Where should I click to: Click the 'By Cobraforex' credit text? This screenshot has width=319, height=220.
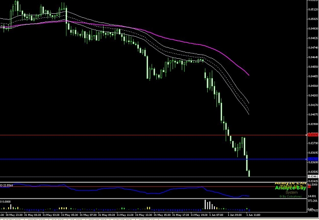[x=290, y=197]
